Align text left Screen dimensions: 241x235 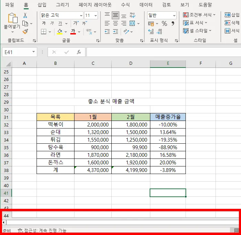pyautogui.click(x=107, y=23)
